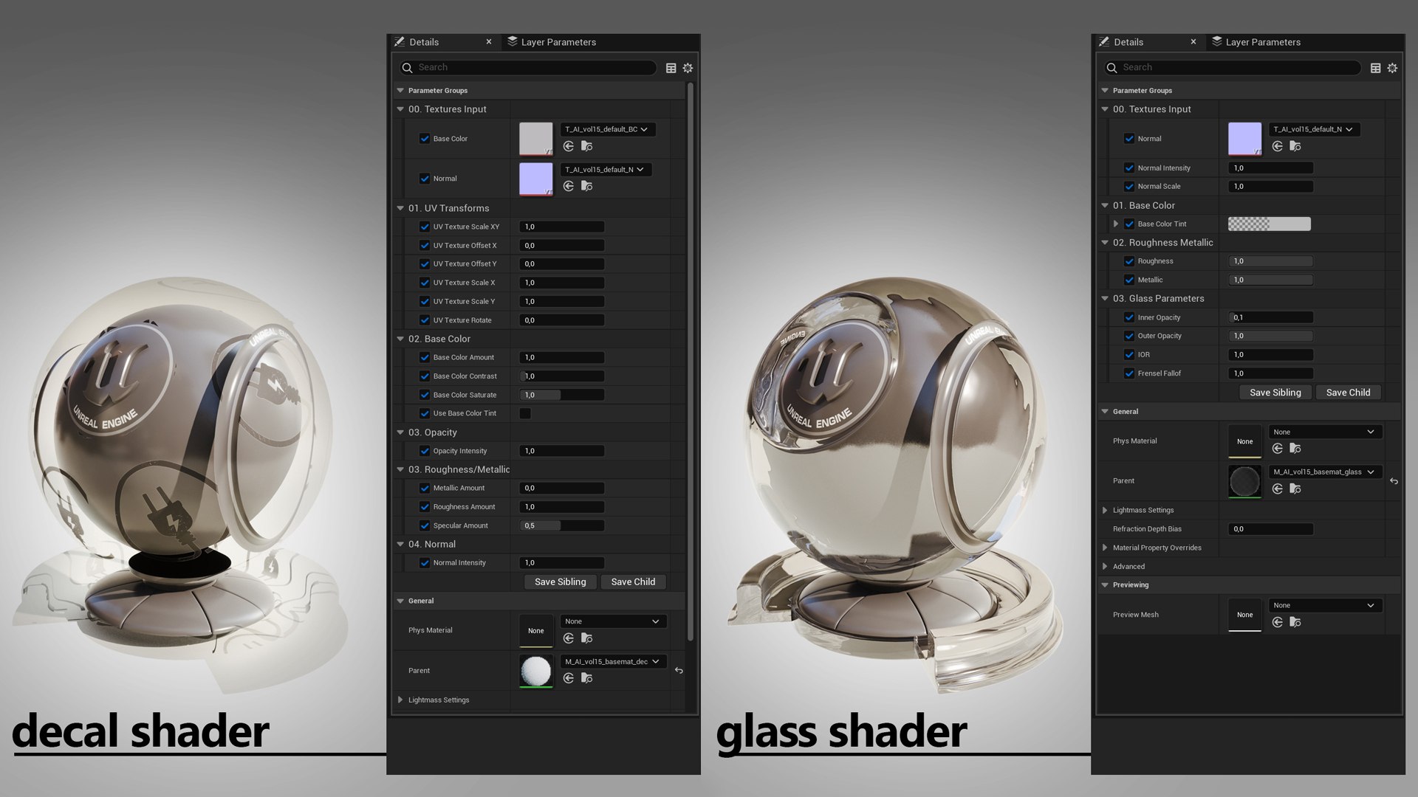
Task: Browse to Phys Material in glass panel
Action: (1295, 449)
